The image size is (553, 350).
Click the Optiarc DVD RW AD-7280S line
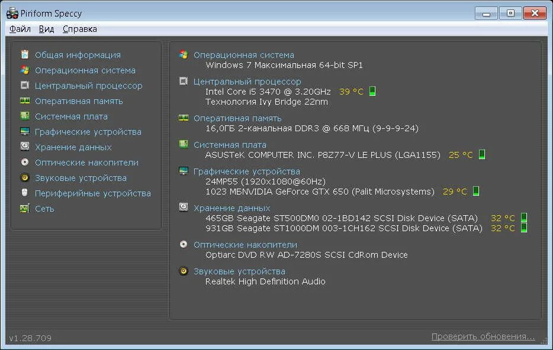click(x=307, y=255)
